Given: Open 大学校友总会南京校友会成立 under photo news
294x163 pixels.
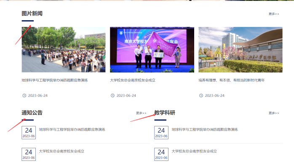Looking at the screenshot, I should 133,80.
